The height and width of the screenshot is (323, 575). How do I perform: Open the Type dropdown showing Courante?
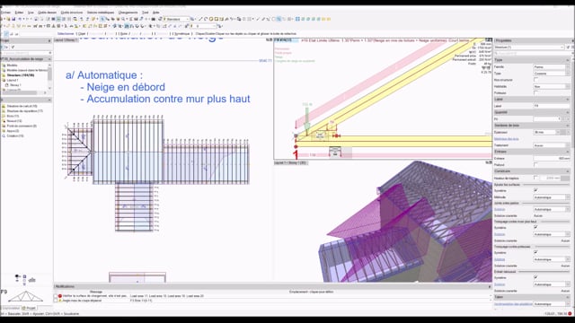[552, 74]
